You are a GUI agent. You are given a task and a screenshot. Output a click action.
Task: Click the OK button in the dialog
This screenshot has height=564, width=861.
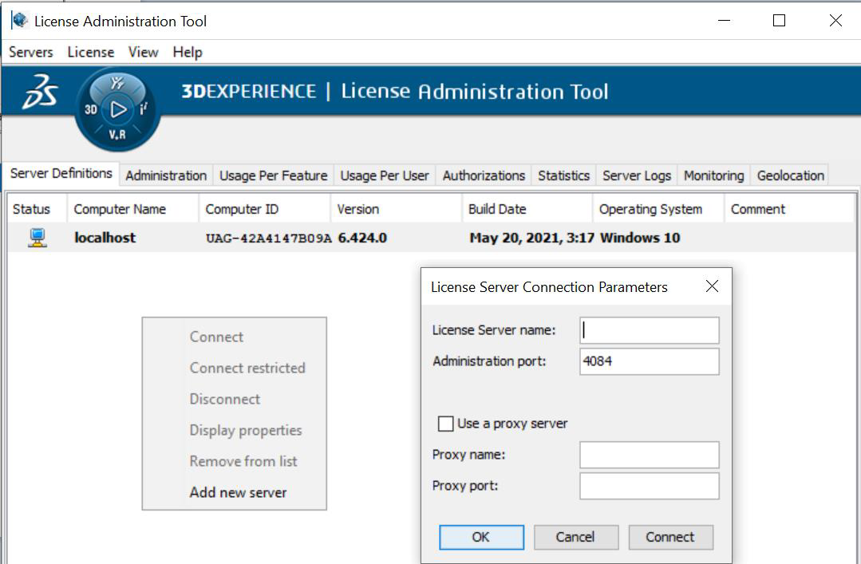point(481,537)
